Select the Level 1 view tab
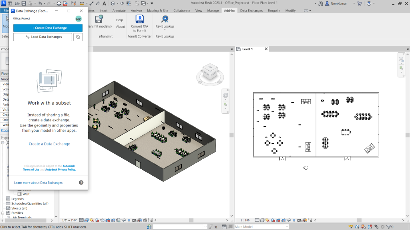410x230 pixels. 247,49
